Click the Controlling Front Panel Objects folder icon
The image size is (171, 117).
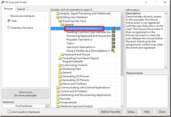pyautogui.click(x=60, y=58)
